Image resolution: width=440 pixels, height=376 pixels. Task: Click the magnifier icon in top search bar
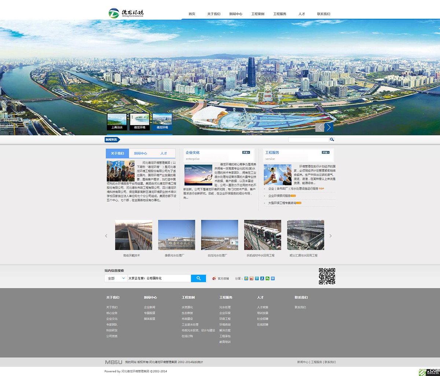[x=332, y=139]
